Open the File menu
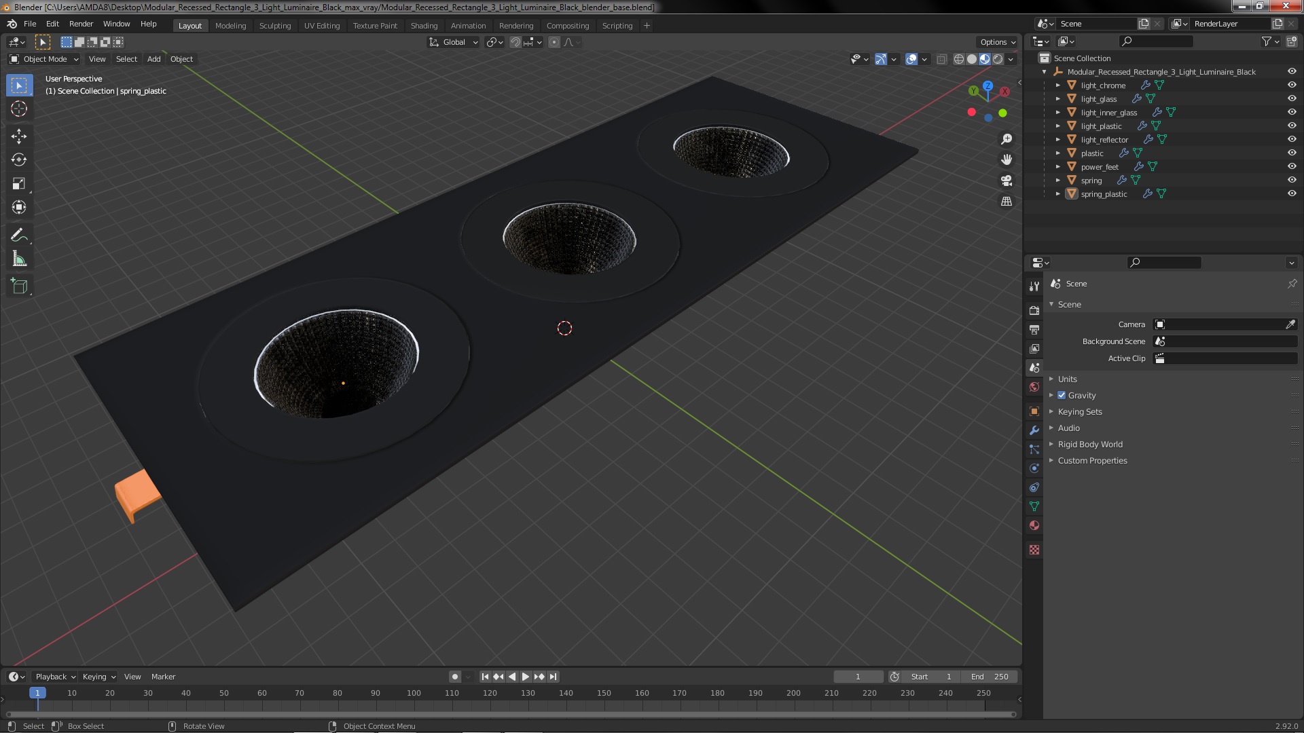This screenshot has width=1304, height=733. 30,24
